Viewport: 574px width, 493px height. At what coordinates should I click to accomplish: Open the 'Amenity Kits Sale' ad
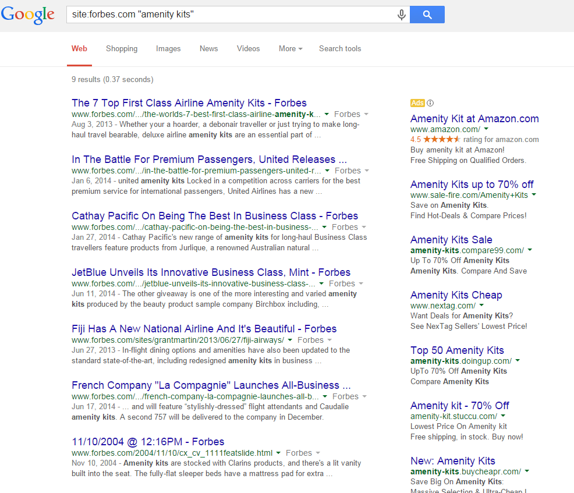tap(451, 240)
